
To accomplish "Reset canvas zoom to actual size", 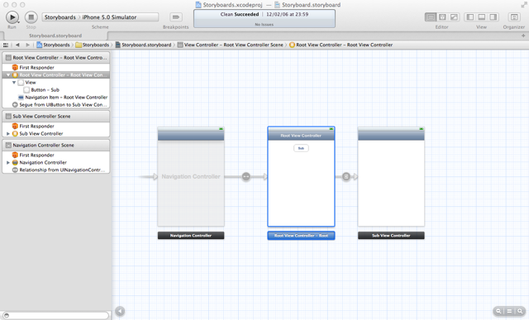I will (x=509, y=311).
